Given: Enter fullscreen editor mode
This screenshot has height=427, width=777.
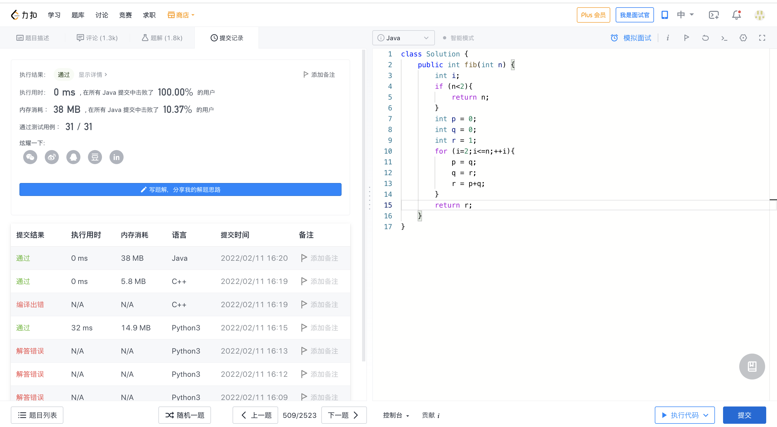Looking at the screenshot, I should pos(762,38).
